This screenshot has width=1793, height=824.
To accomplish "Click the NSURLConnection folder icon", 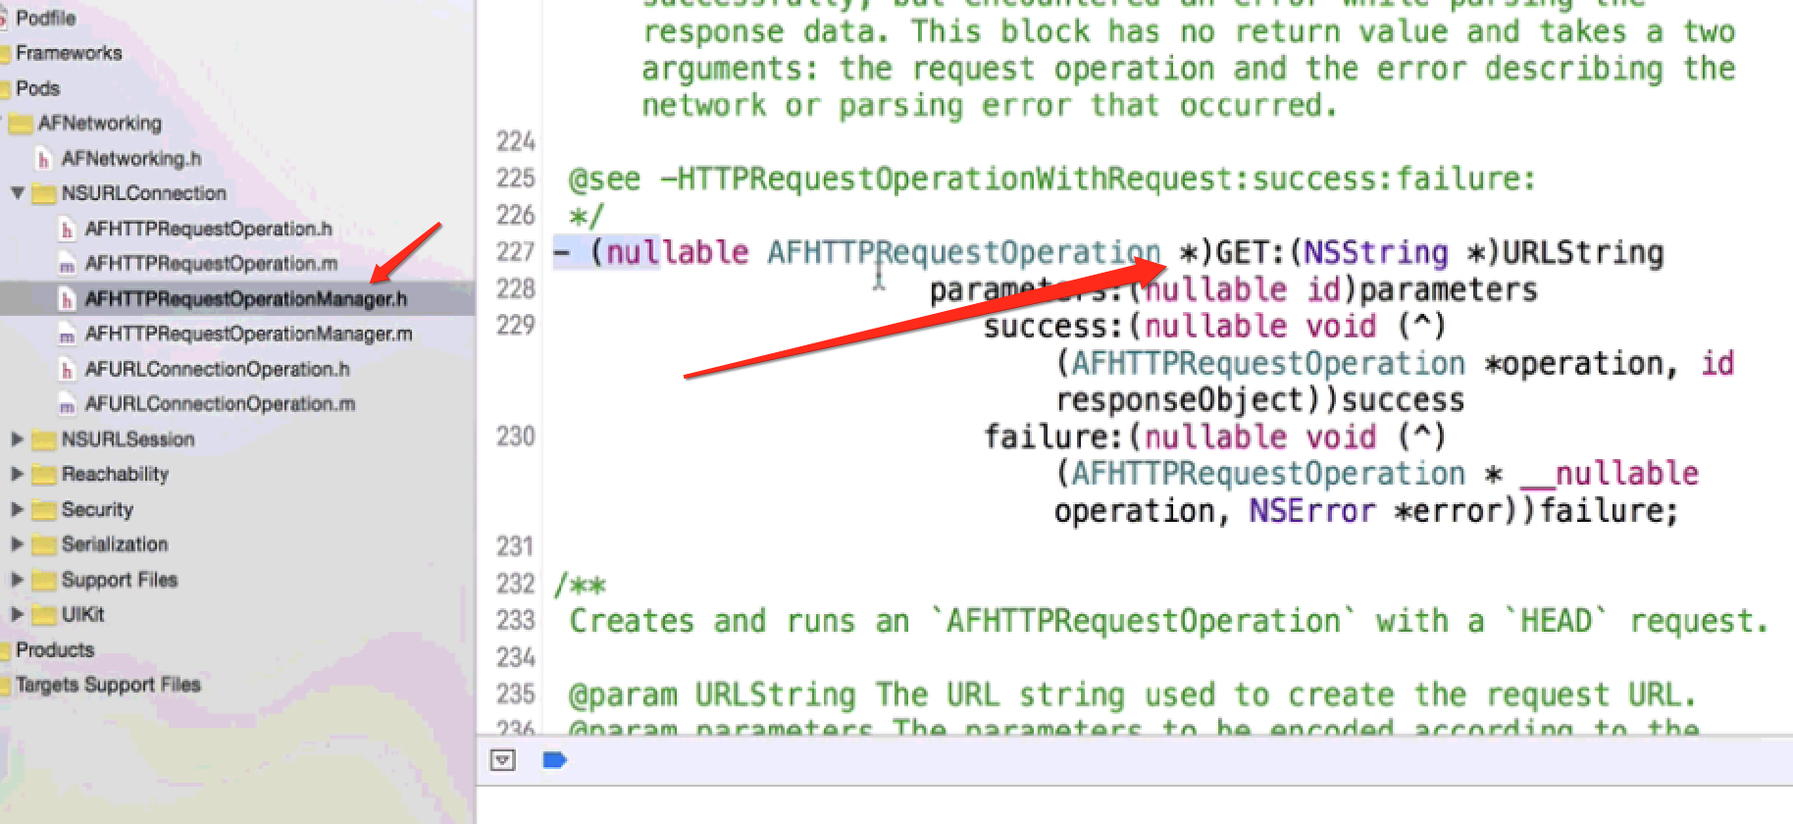I will [x=43, y=194].
